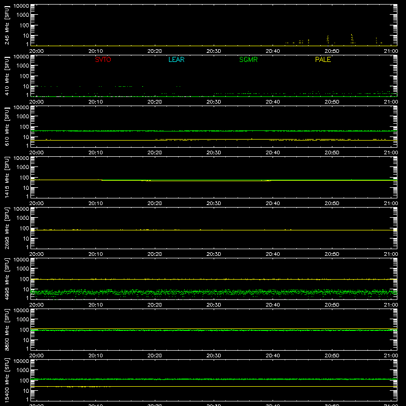The height and width of the screenshot is (406, 406).
Task: Click the 1000 tick label of 1415 MHz panel
Action: (23, 167)
